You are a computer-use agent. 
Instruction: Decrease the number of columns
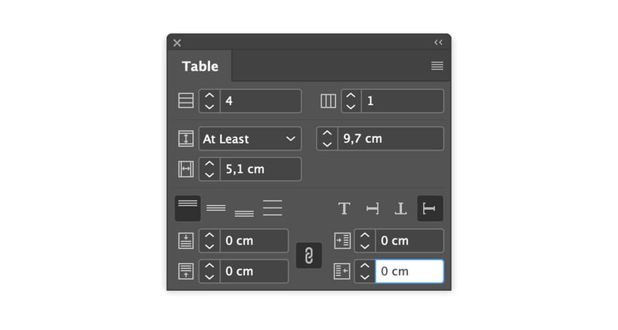pyautogui.click(x=351, y=107)
